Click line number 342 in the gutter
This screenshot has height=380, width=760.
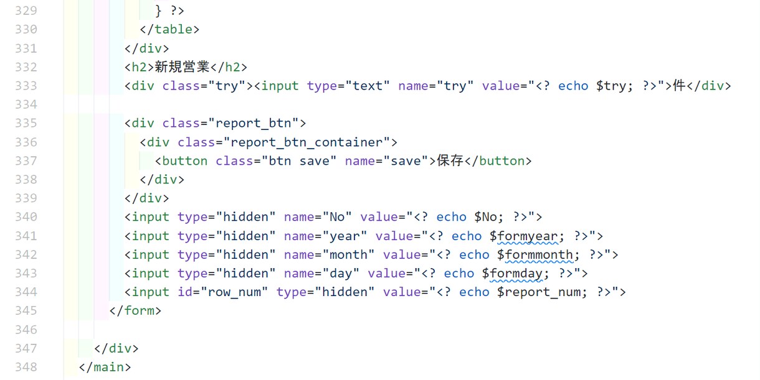click(26, 254)
